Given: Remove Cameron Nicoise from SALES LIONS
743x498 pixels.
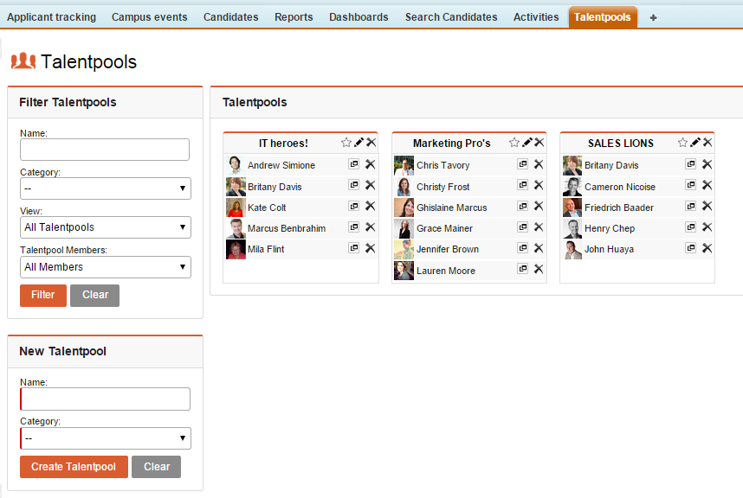Looking at the screenshot, I should (707, 185).
